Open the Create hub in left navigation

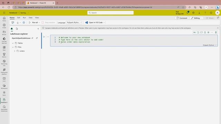(x=4, y=26)
